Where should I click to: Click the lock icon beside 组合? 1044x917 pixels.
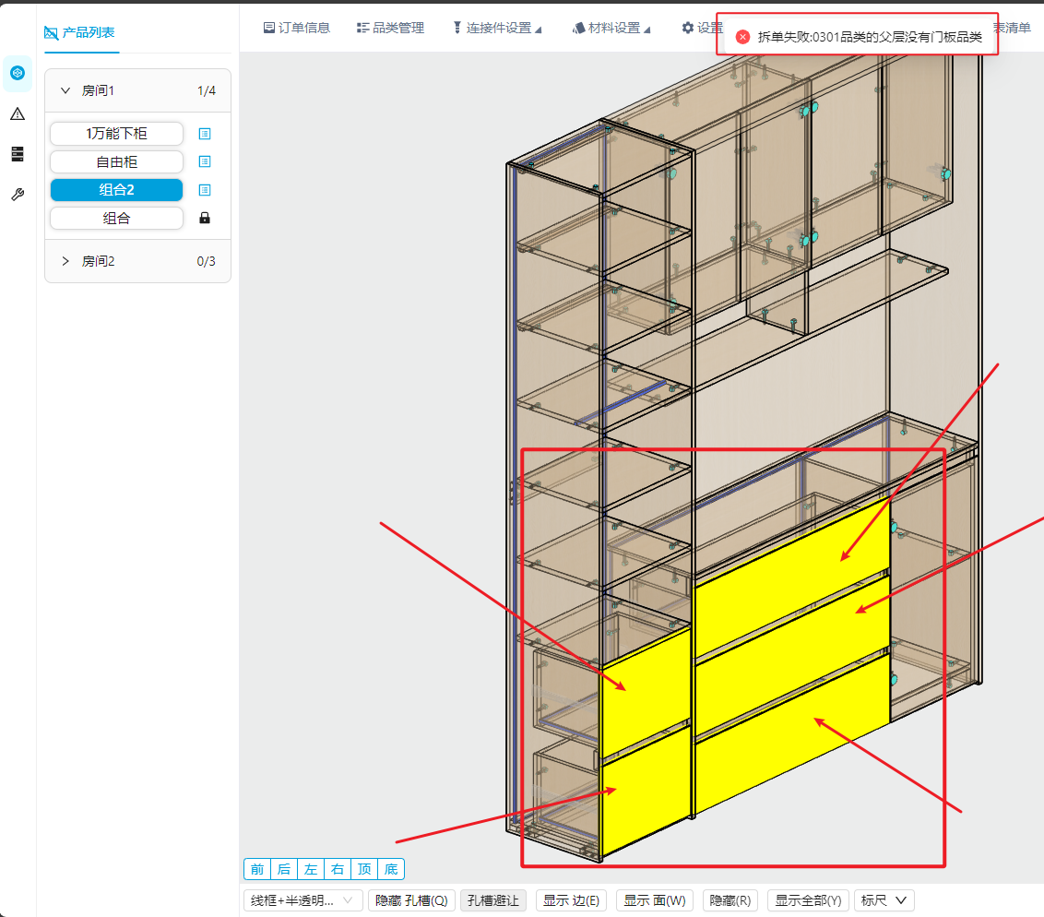(205, 219)
